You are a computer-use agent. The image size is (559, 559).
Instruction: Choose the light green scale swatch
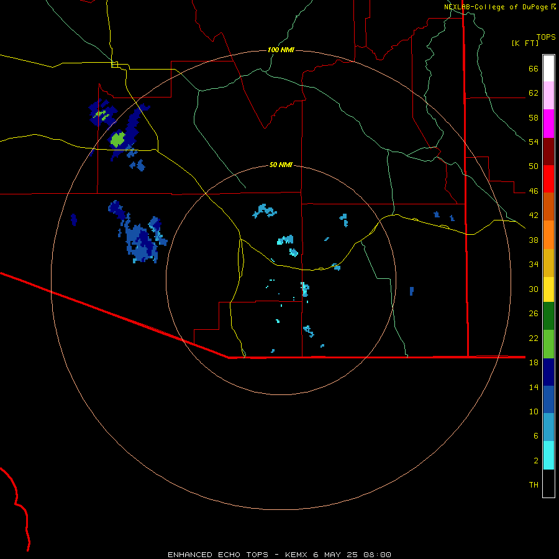[x=548, y=344]
